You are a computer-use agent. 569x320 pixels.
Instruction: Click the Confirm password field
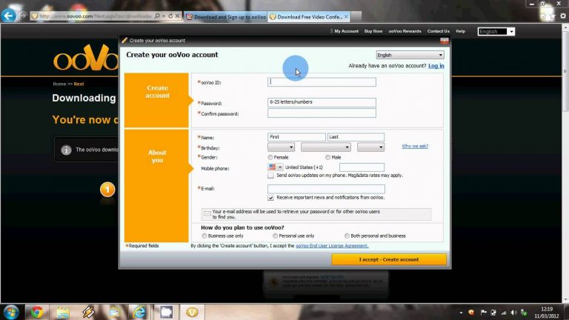tap(322, 113)
